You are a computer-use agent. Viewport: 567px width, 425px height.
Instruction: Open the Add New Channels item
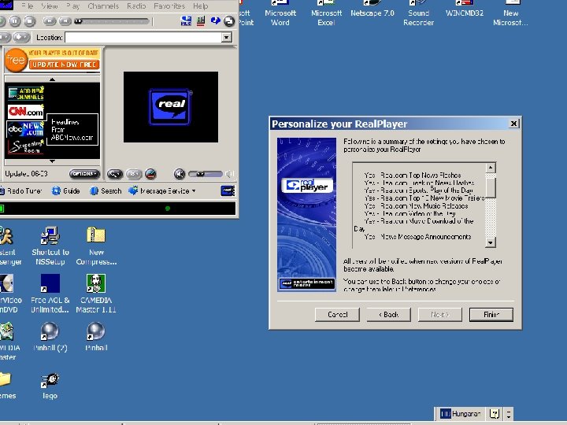click(26, 93)
